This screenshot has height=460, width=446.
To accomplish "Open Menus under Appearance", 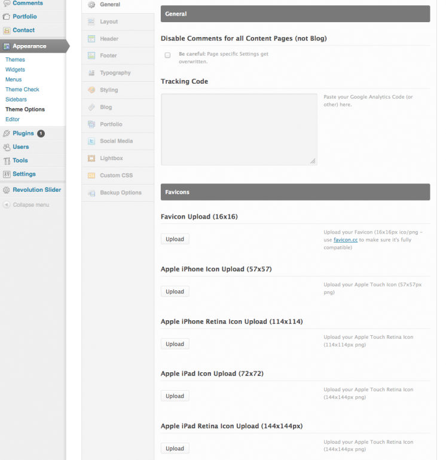I will tap(14, 79).
